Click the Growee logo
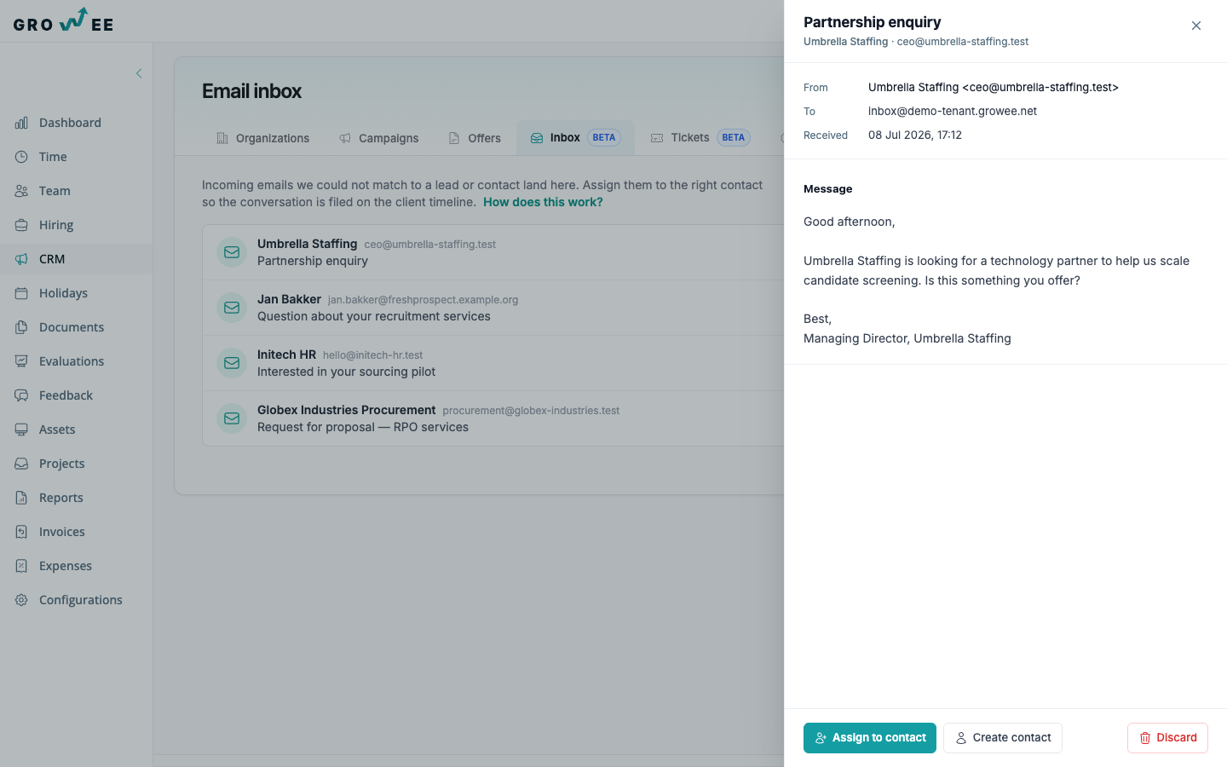This screenshot has width=1227, height=767. click(x=63, y=20)
